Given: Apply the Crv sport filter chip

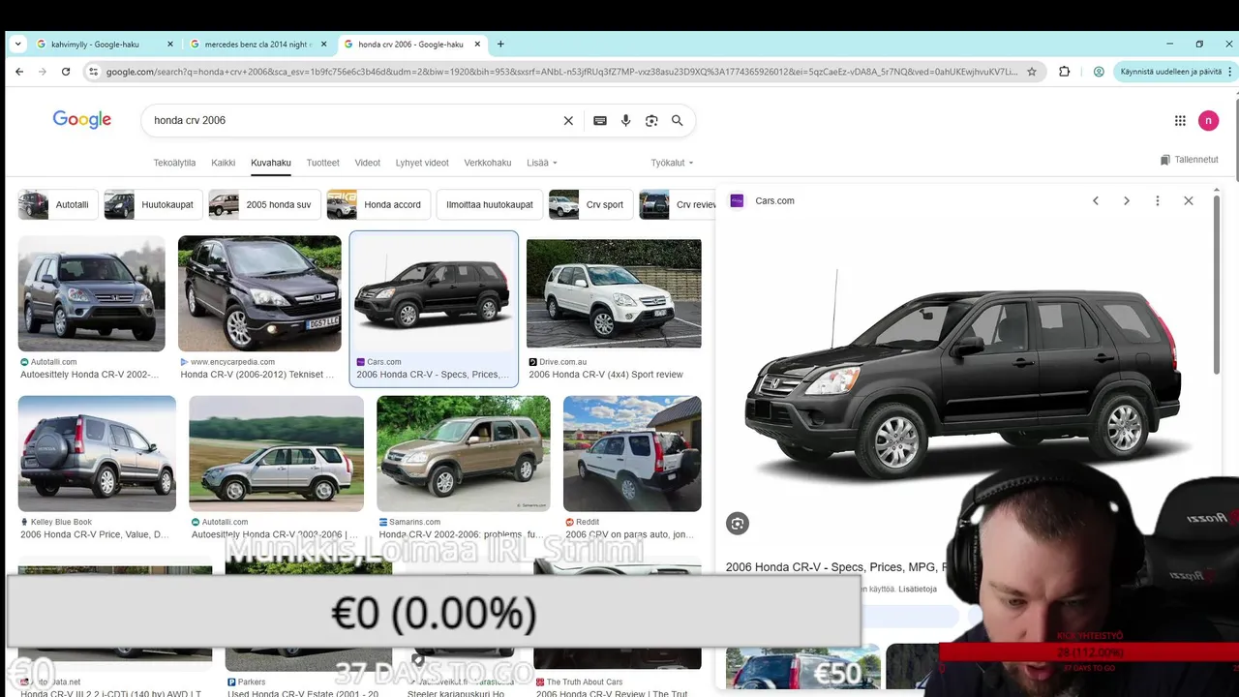Looking at the screenshot, I should 590,205.
